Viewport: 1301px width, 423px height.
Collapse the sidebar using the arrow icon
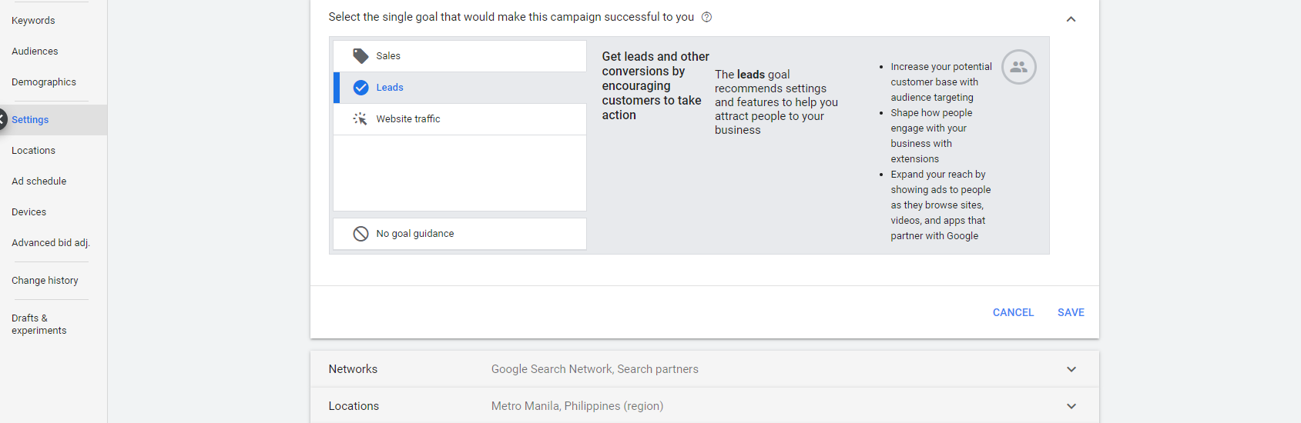coord(2,120)
